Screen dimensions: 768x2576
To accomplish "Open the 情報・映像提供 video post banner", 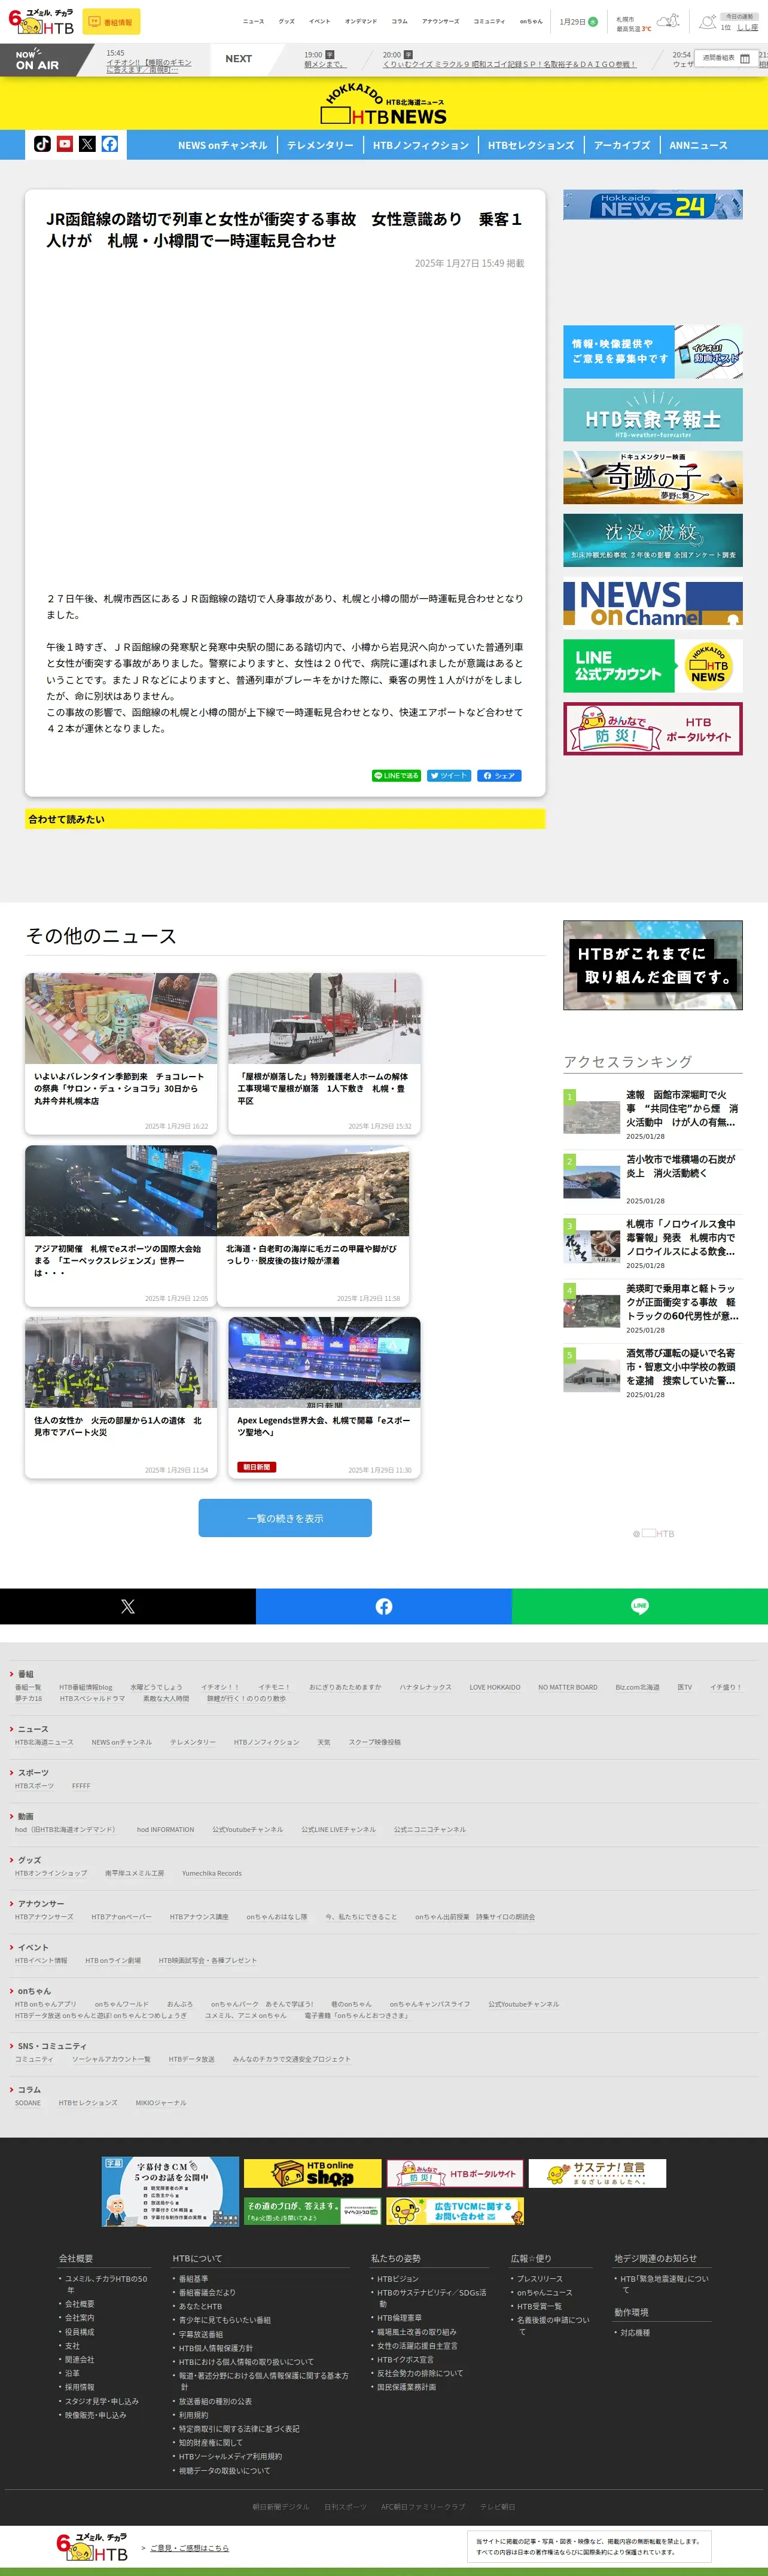I will (653, 352).
